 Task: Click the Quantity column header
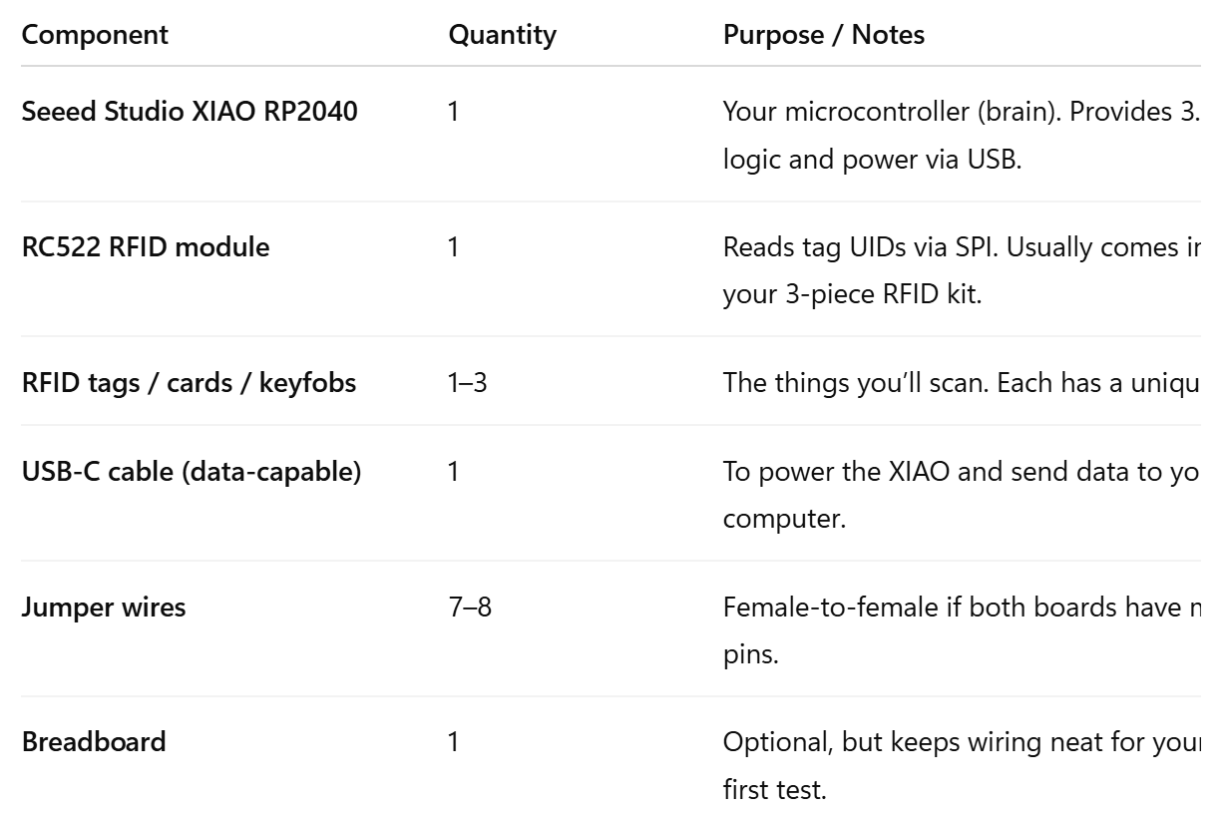[x=502, y=35]
